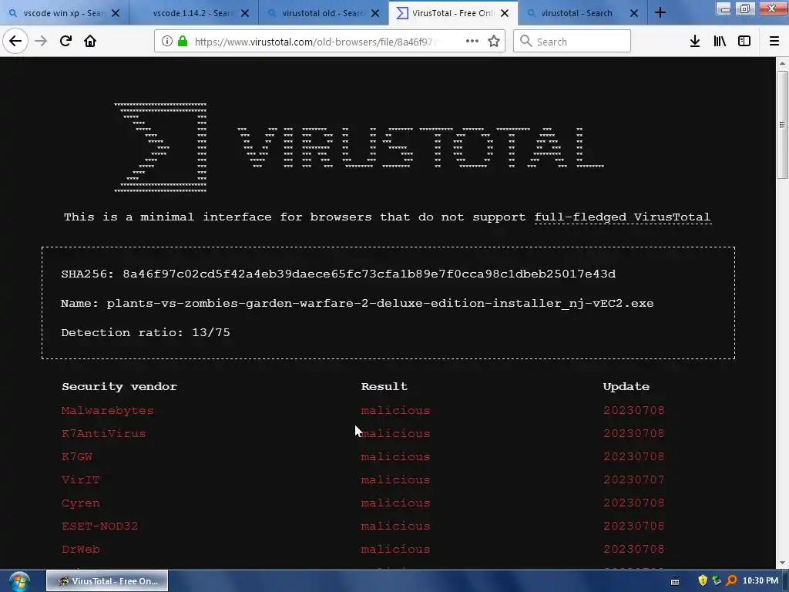Click the vertical scrollbar thumb

pos(782,124)
